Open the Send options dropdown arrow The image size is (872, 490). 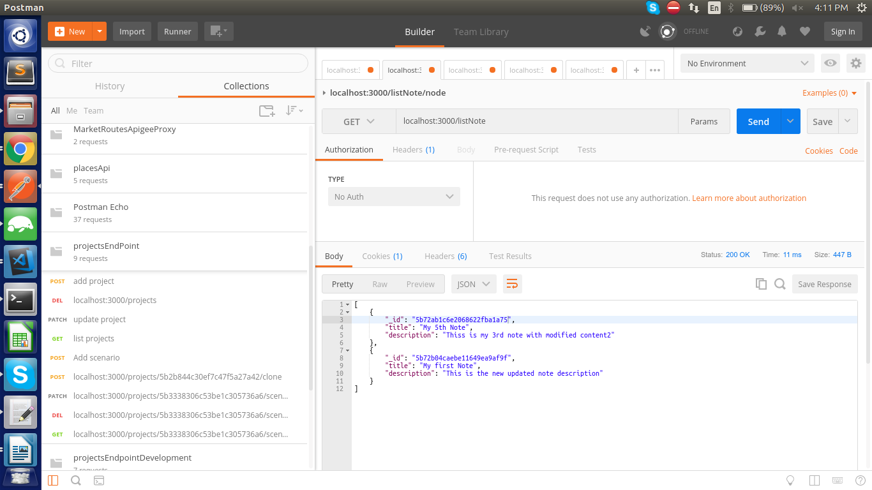tap(791, 121)
